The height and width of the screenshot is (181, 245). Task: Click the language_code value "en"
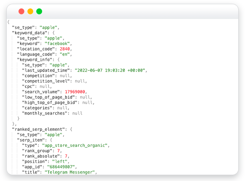[65, 54]
